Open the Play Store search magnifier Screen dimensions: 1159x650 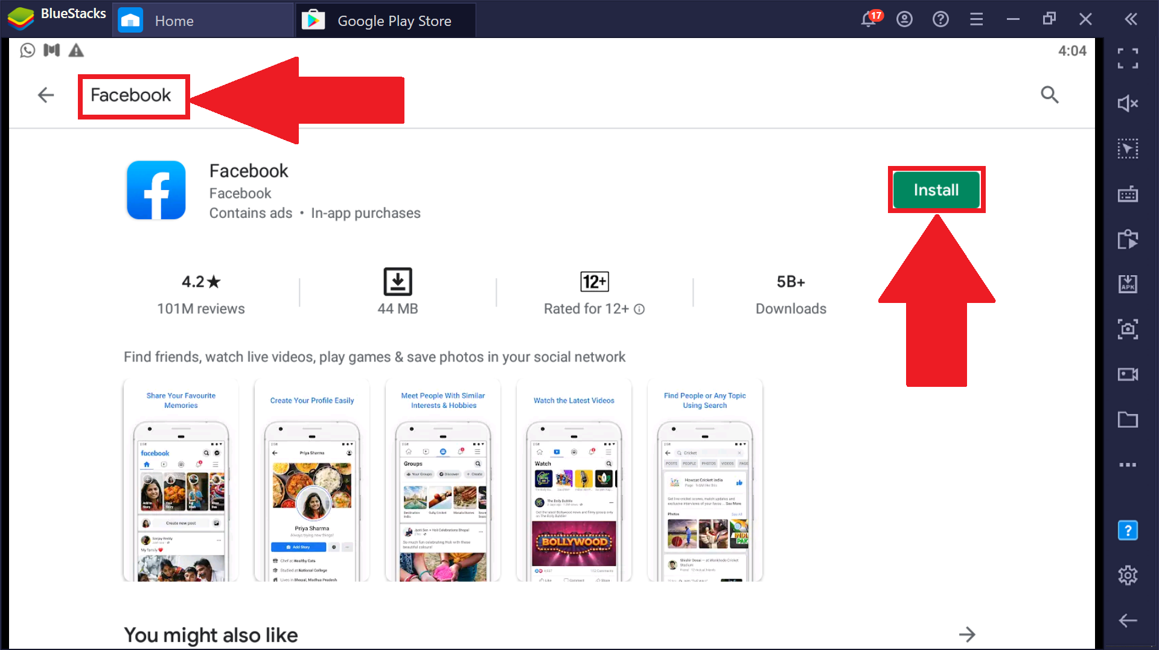tap(1049, 95)
